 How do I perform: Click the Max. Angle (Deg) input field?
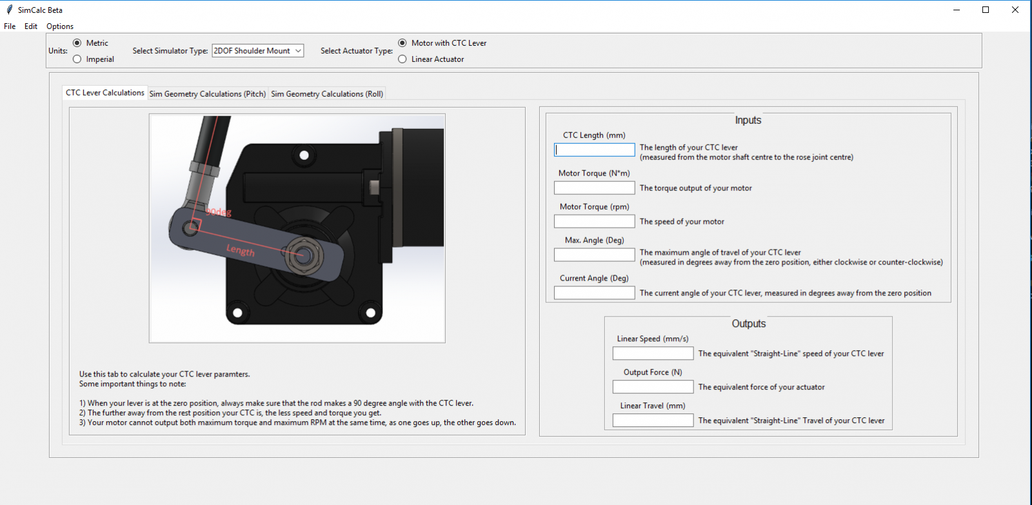click(595, 255)
